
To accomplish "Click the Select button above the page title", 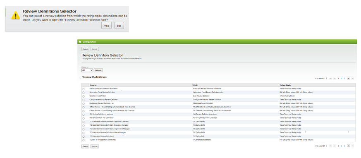I will 85,49.
